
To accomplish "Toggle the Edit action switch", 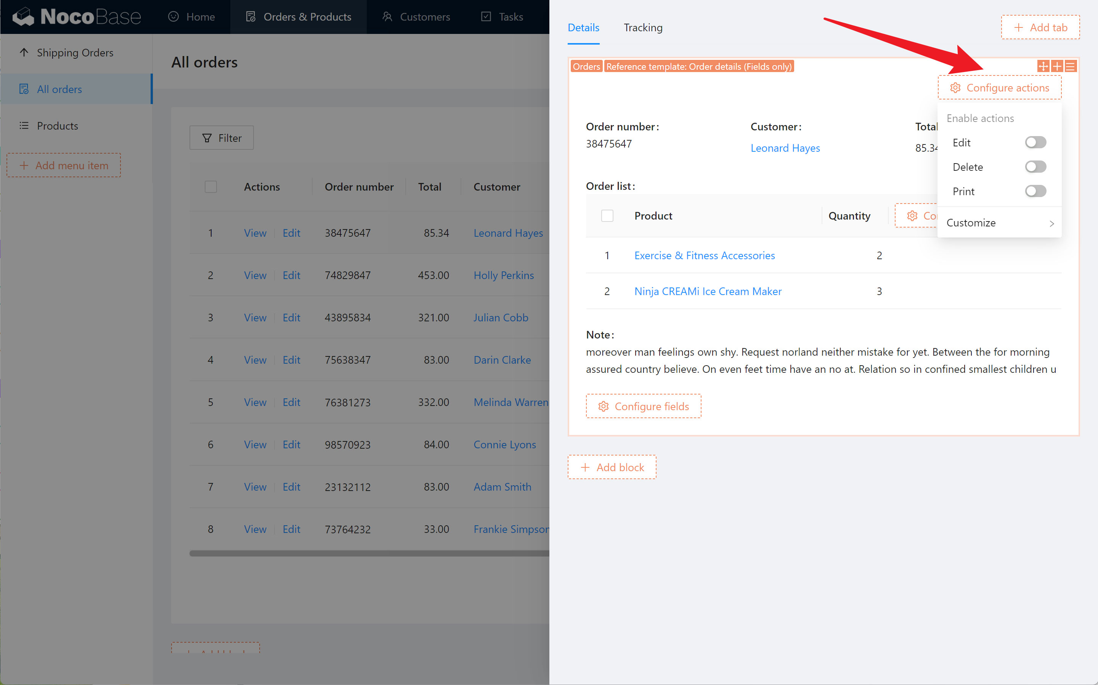I will coord(1035,142).
